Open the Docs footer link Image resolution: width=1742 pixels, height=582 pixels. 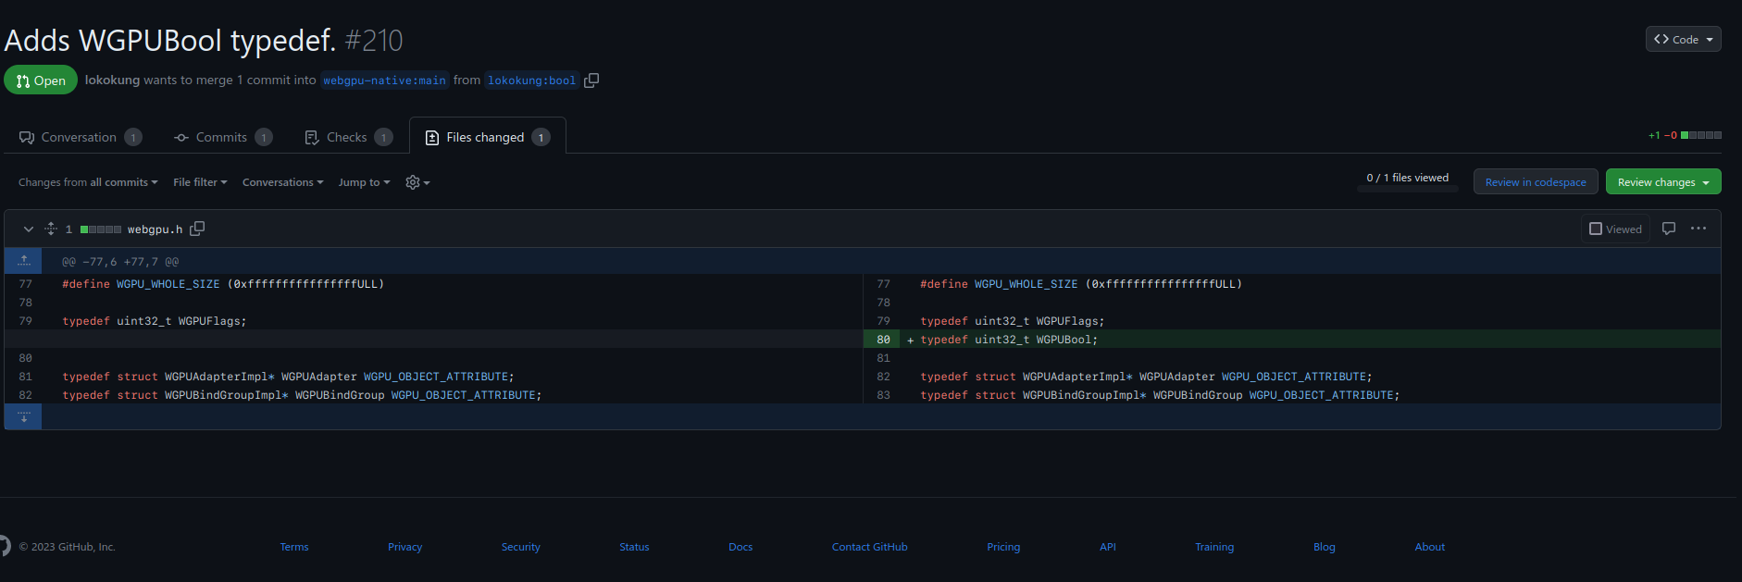point(740,547)
